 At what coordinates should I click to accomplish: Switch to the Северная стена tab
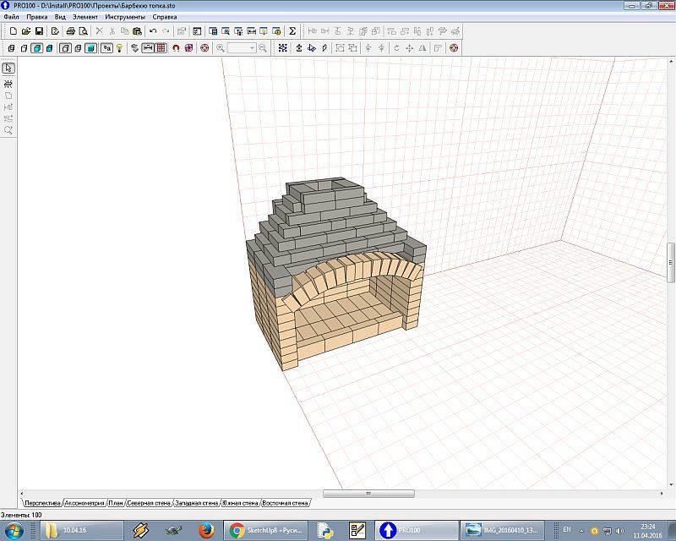point(149,503)
